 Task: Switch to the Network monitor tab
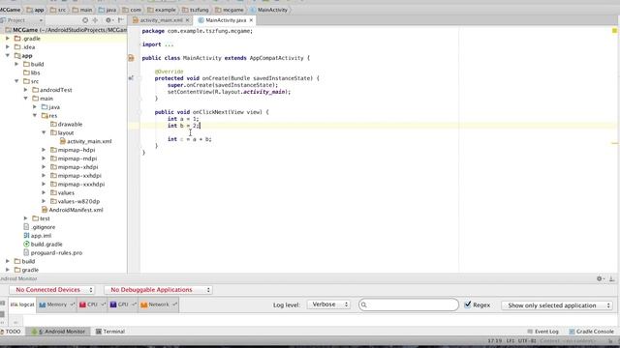pyautogui.click(x=159, y=304)
